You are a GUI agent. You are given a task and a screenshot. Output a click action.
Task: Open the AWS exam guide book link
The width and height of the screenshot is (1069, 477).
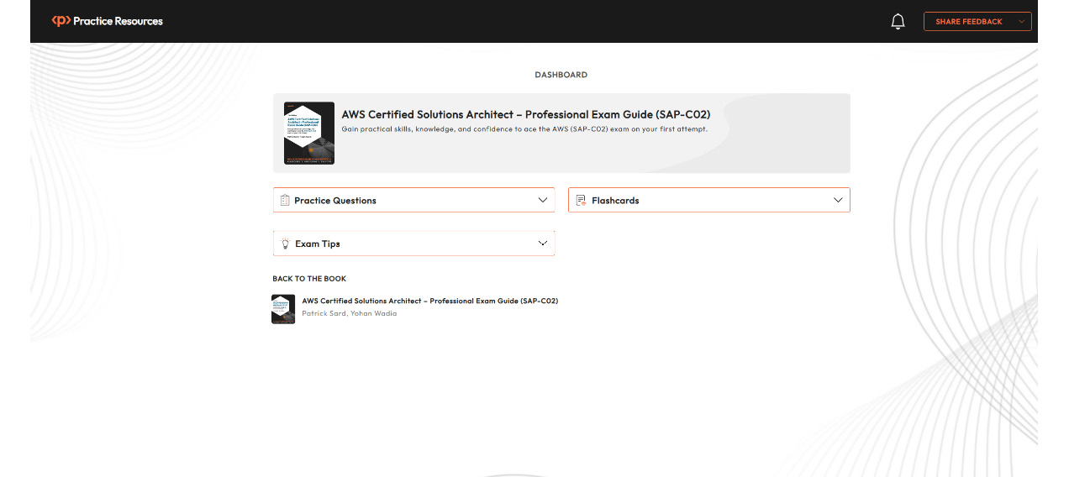click(x=430, y=301)
